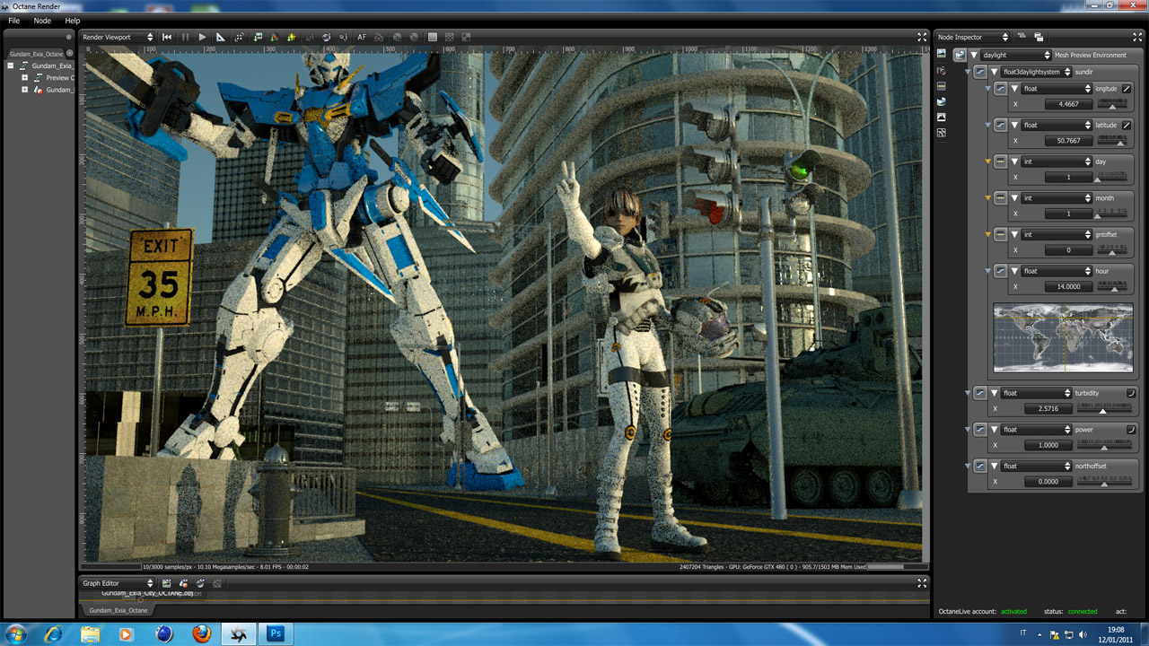Screen dimensions: 1149x646
Task: Maximize the Graph Editor panel
Action: pos(922,583)
